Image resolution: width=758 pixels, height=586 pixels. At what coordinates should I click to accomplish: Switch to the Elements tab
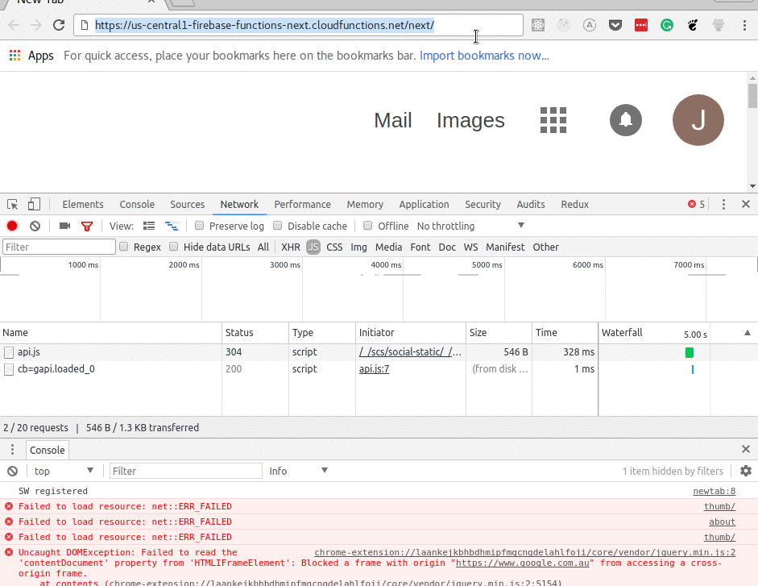pos(83,204)
